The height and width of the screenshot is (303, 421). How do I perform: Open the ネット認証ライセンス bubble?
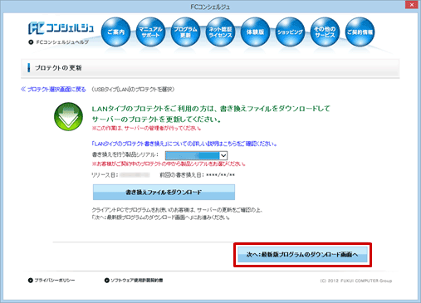point(220,32)
